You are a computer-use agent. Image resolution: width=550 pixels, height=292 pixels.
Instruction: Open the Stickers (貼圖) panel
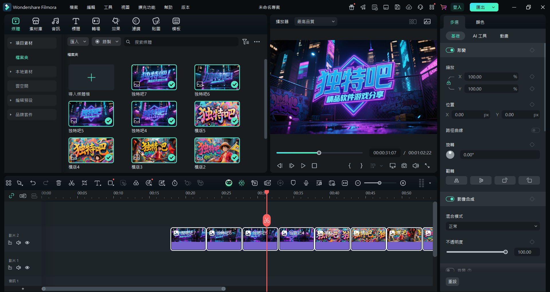click(156, 24)
